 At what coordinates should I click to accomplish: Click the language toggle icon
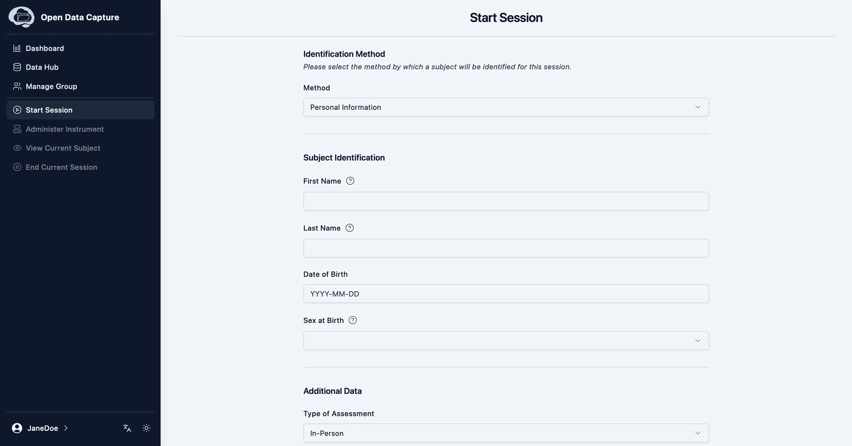click(x=127, y=428)
